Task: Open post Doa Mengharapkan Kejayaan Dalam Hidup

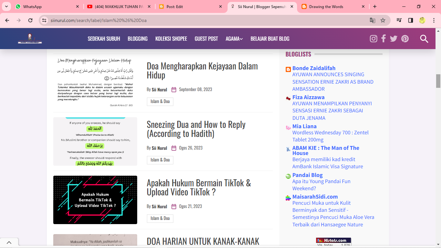Action: coord(202,70)
